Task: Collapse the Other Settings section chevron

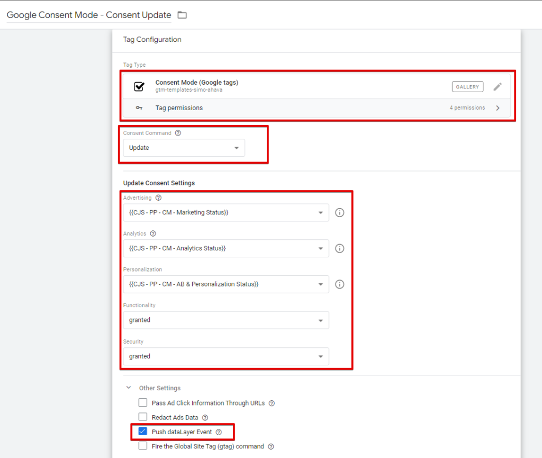Action: 129,388
